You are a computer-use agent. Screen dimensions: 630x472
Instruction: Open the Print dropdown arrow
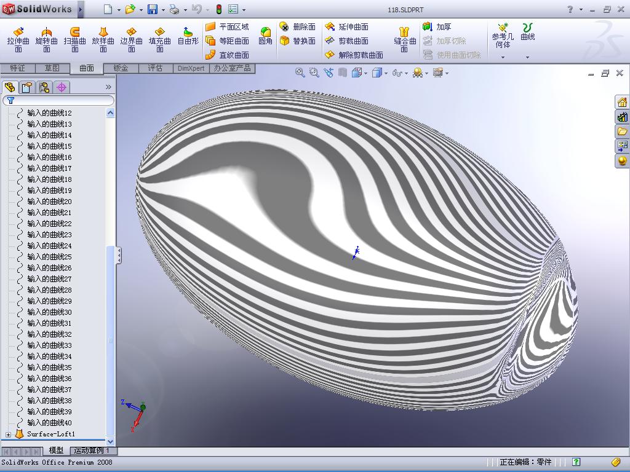pos(185,10)
